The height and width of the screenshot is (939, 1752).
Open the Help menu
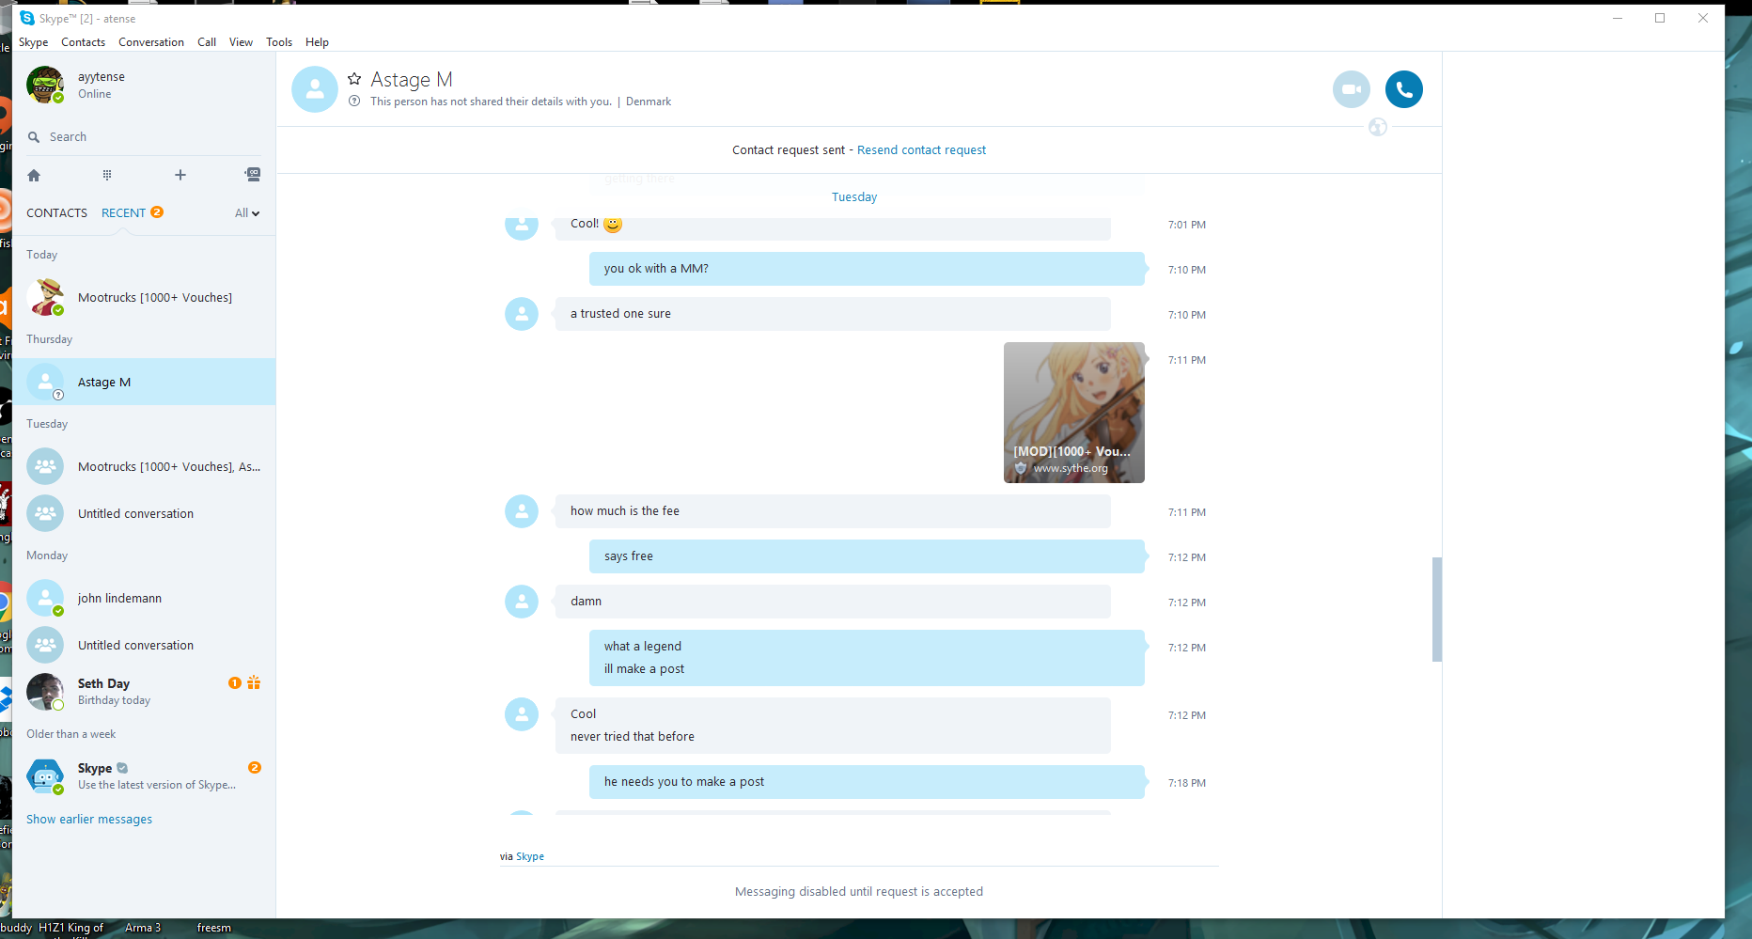pos(318,42)
